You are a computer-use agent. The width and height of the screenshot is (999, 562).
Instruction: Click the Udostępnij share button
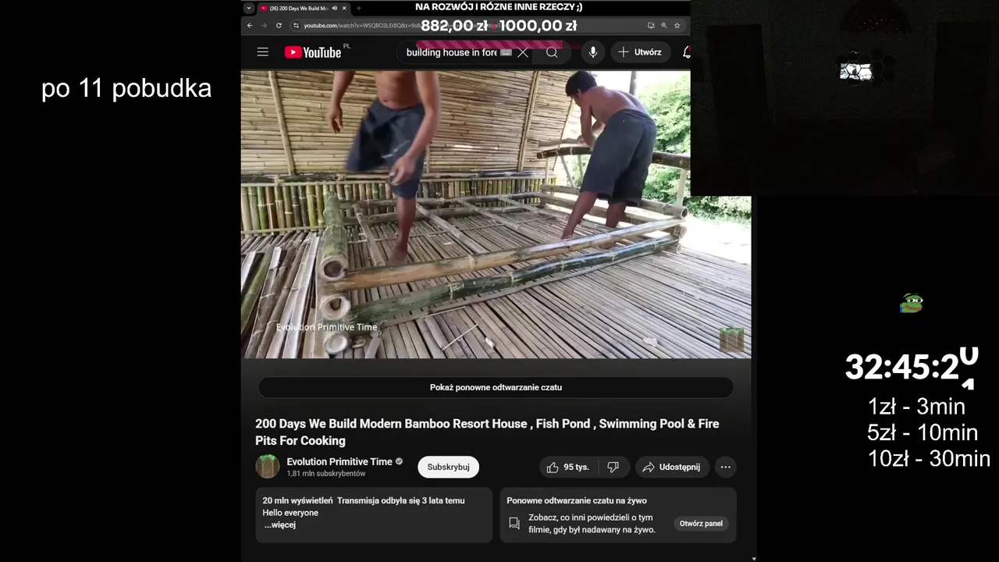[x=672, y=467]
